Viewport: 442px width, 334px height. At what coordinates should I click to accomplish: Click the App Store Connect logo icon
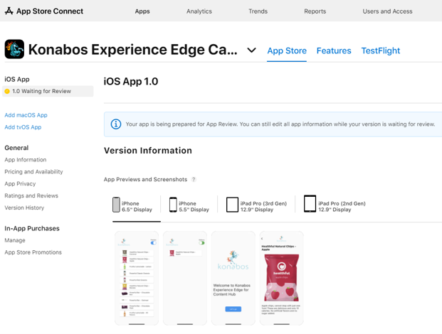[x=9, y=11]
